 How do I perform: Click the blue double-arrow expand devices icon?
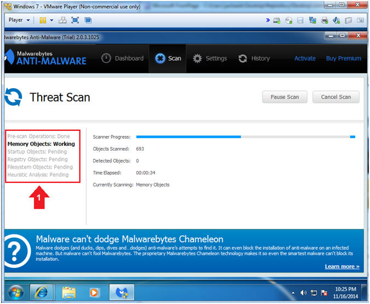coord(268,20)
